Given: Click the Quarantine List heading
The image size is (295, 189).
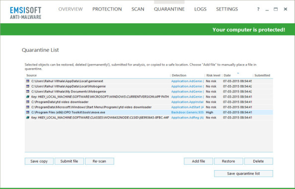Looking at the screenshot, I should click(x=40, y=50).
